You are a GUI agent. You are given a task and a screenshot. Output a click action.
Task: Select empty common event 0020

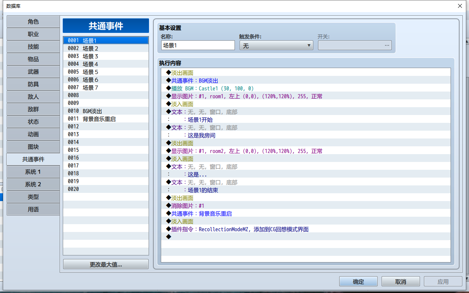pyautogui.click(x=106, y=189)
